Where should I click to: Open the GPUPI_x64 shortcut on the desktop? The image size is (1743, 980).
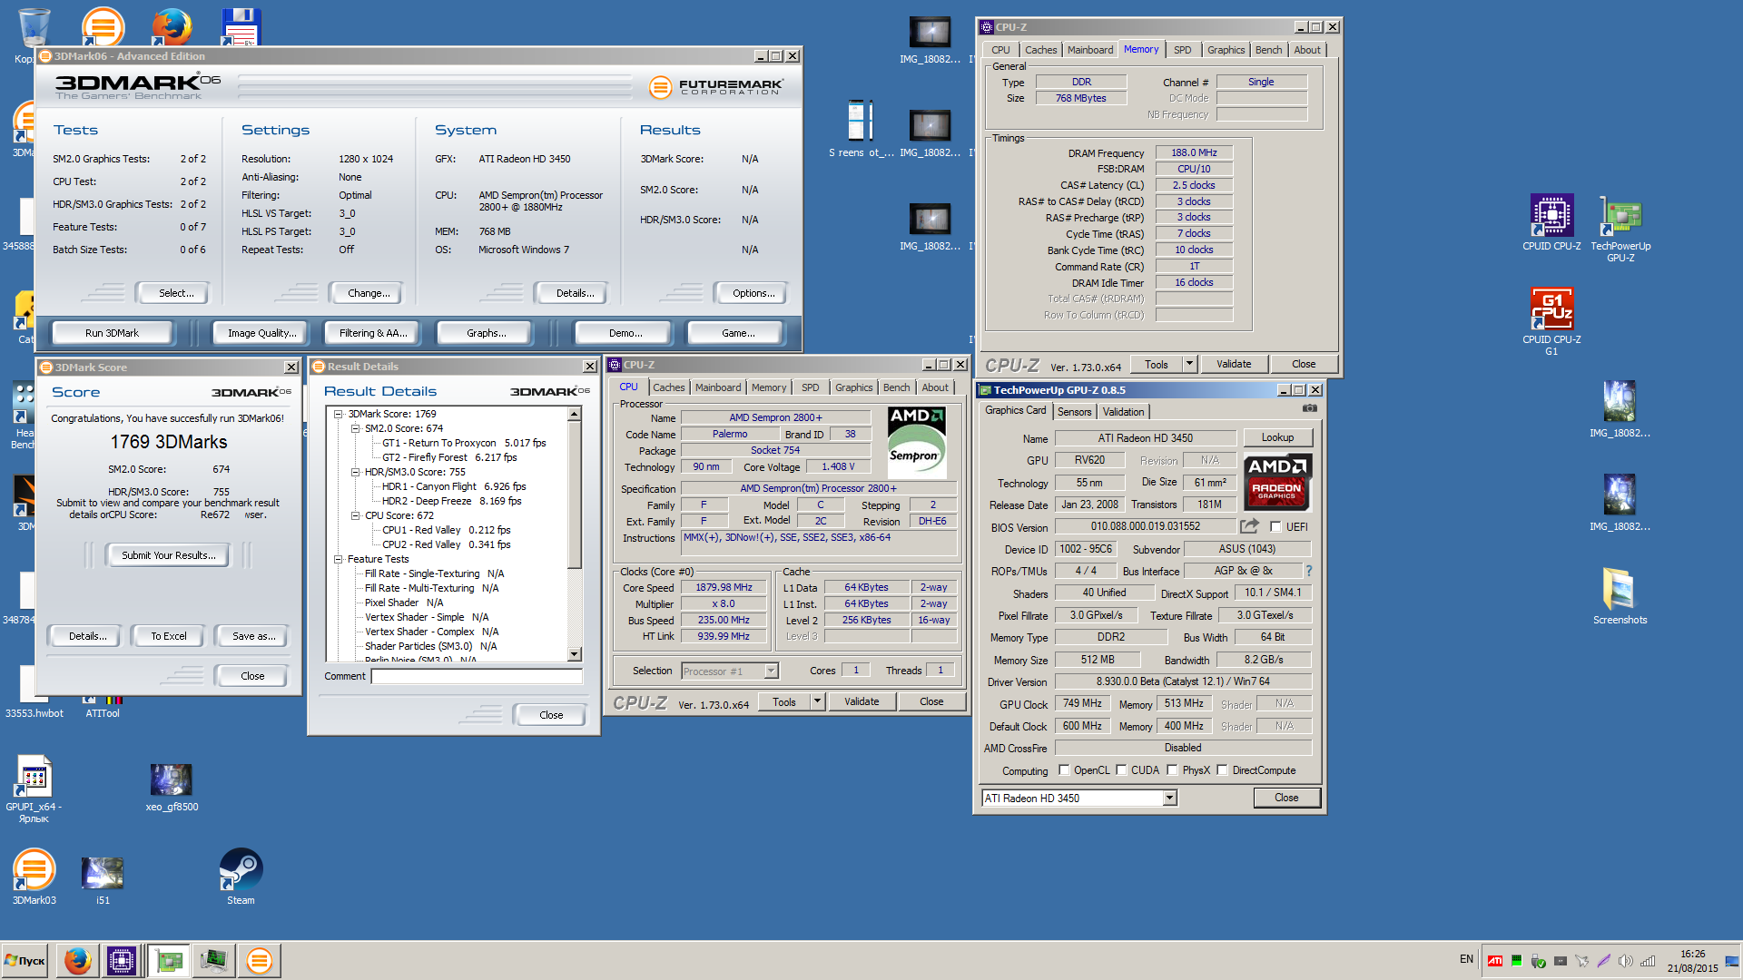[34, 789]
